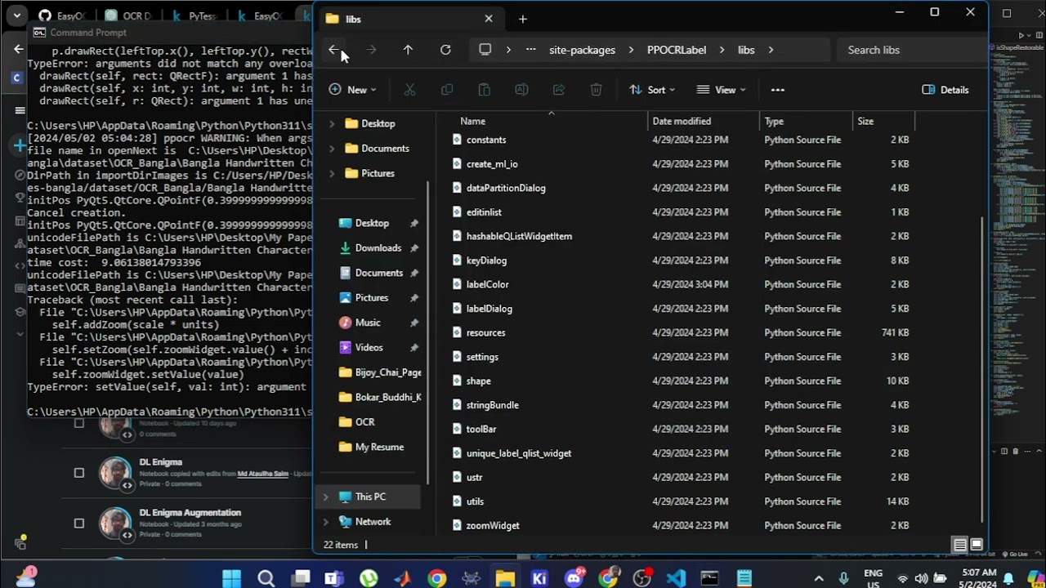
Task: Toggle the Details pane
Action: (945, 90)
